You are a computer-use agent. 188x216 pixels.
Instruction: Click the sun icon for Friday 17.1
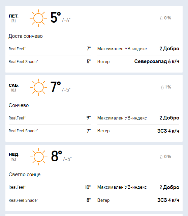pyautogui.click(x=38, y=18)
